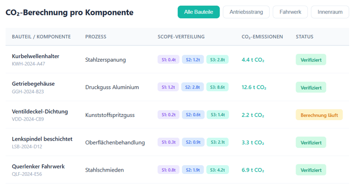This screenshot has height=187, width=358.
Task: Click S3: 8.6t scope badge
Action: 217,87
